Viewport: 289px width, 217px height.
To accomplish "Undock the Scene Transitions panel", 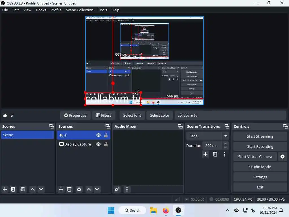I will [x=227, y=126].
